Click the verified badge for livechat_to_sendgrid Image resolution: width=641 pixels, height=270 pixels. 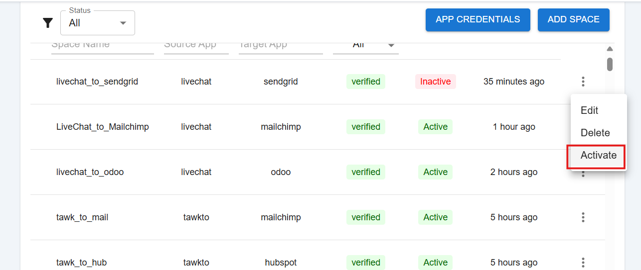366,82
